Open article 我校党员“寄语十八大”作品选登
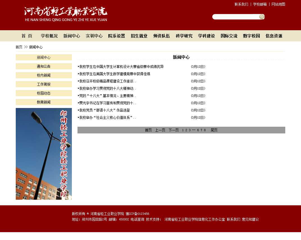 104,110
